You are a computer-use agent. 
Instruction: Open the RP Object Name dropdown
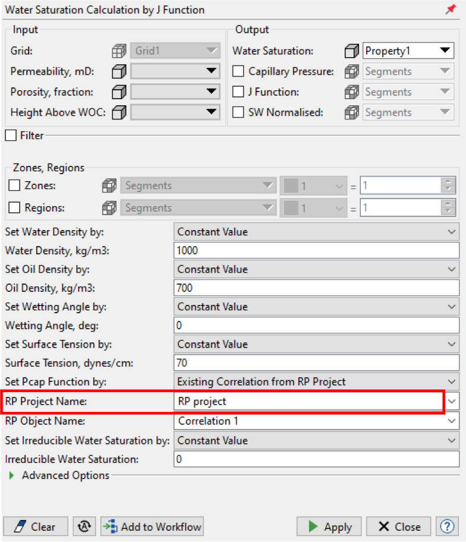(317, 421)
